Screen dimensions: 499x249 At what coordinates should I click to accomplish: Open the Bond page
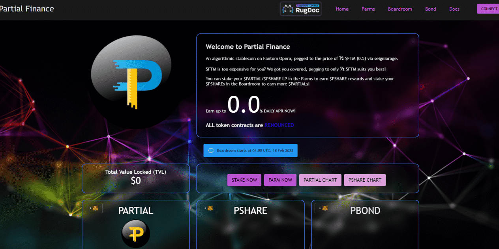click(x=431, y=9)
